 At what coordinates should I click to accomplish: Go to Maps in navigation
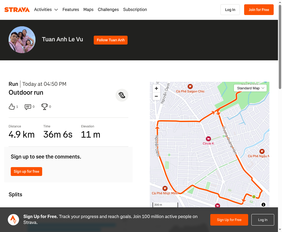point(88,9)
